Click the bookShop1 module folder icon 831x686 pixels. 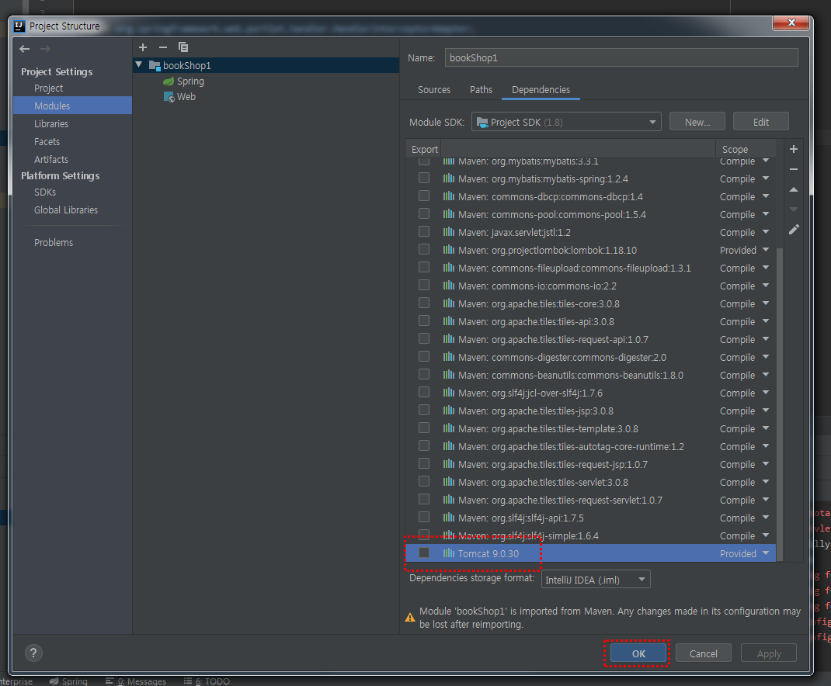[155, 65]
